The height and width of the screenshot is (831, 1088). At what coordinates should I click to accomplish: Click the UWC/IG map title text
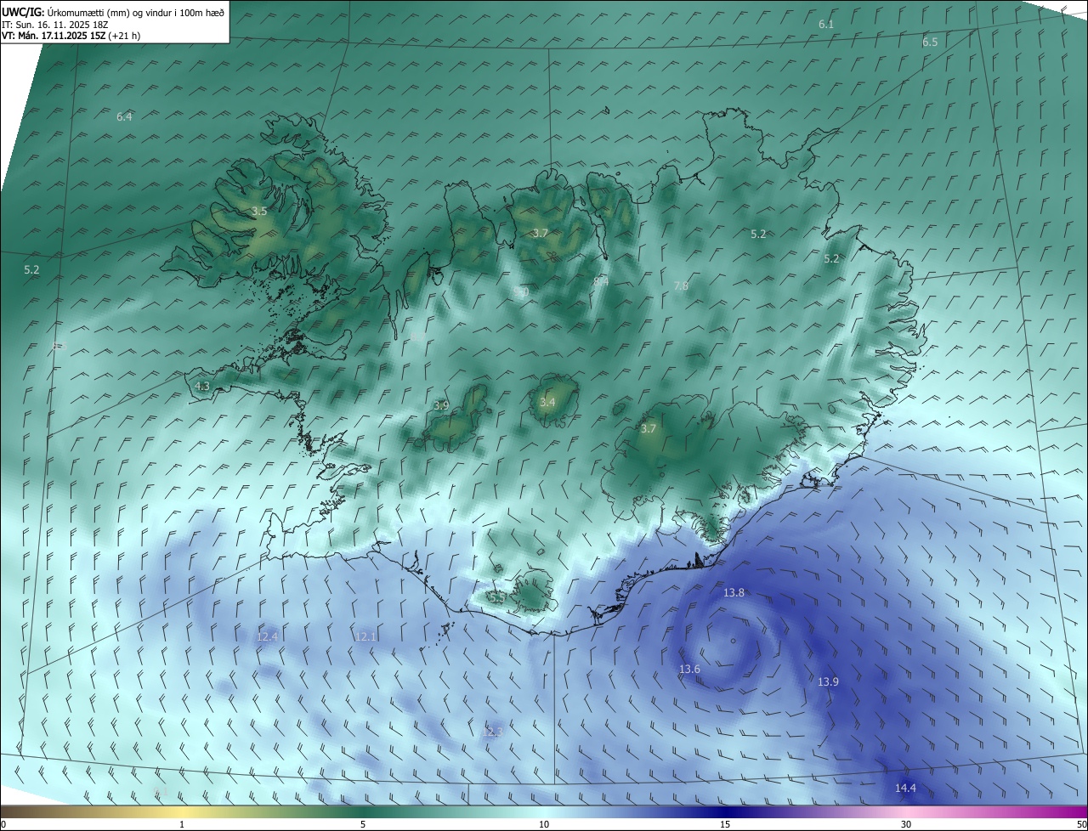[113, 12]
